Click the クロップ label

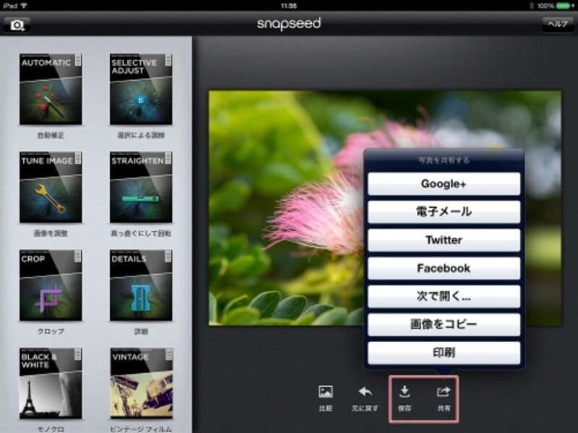coord(51,331)
